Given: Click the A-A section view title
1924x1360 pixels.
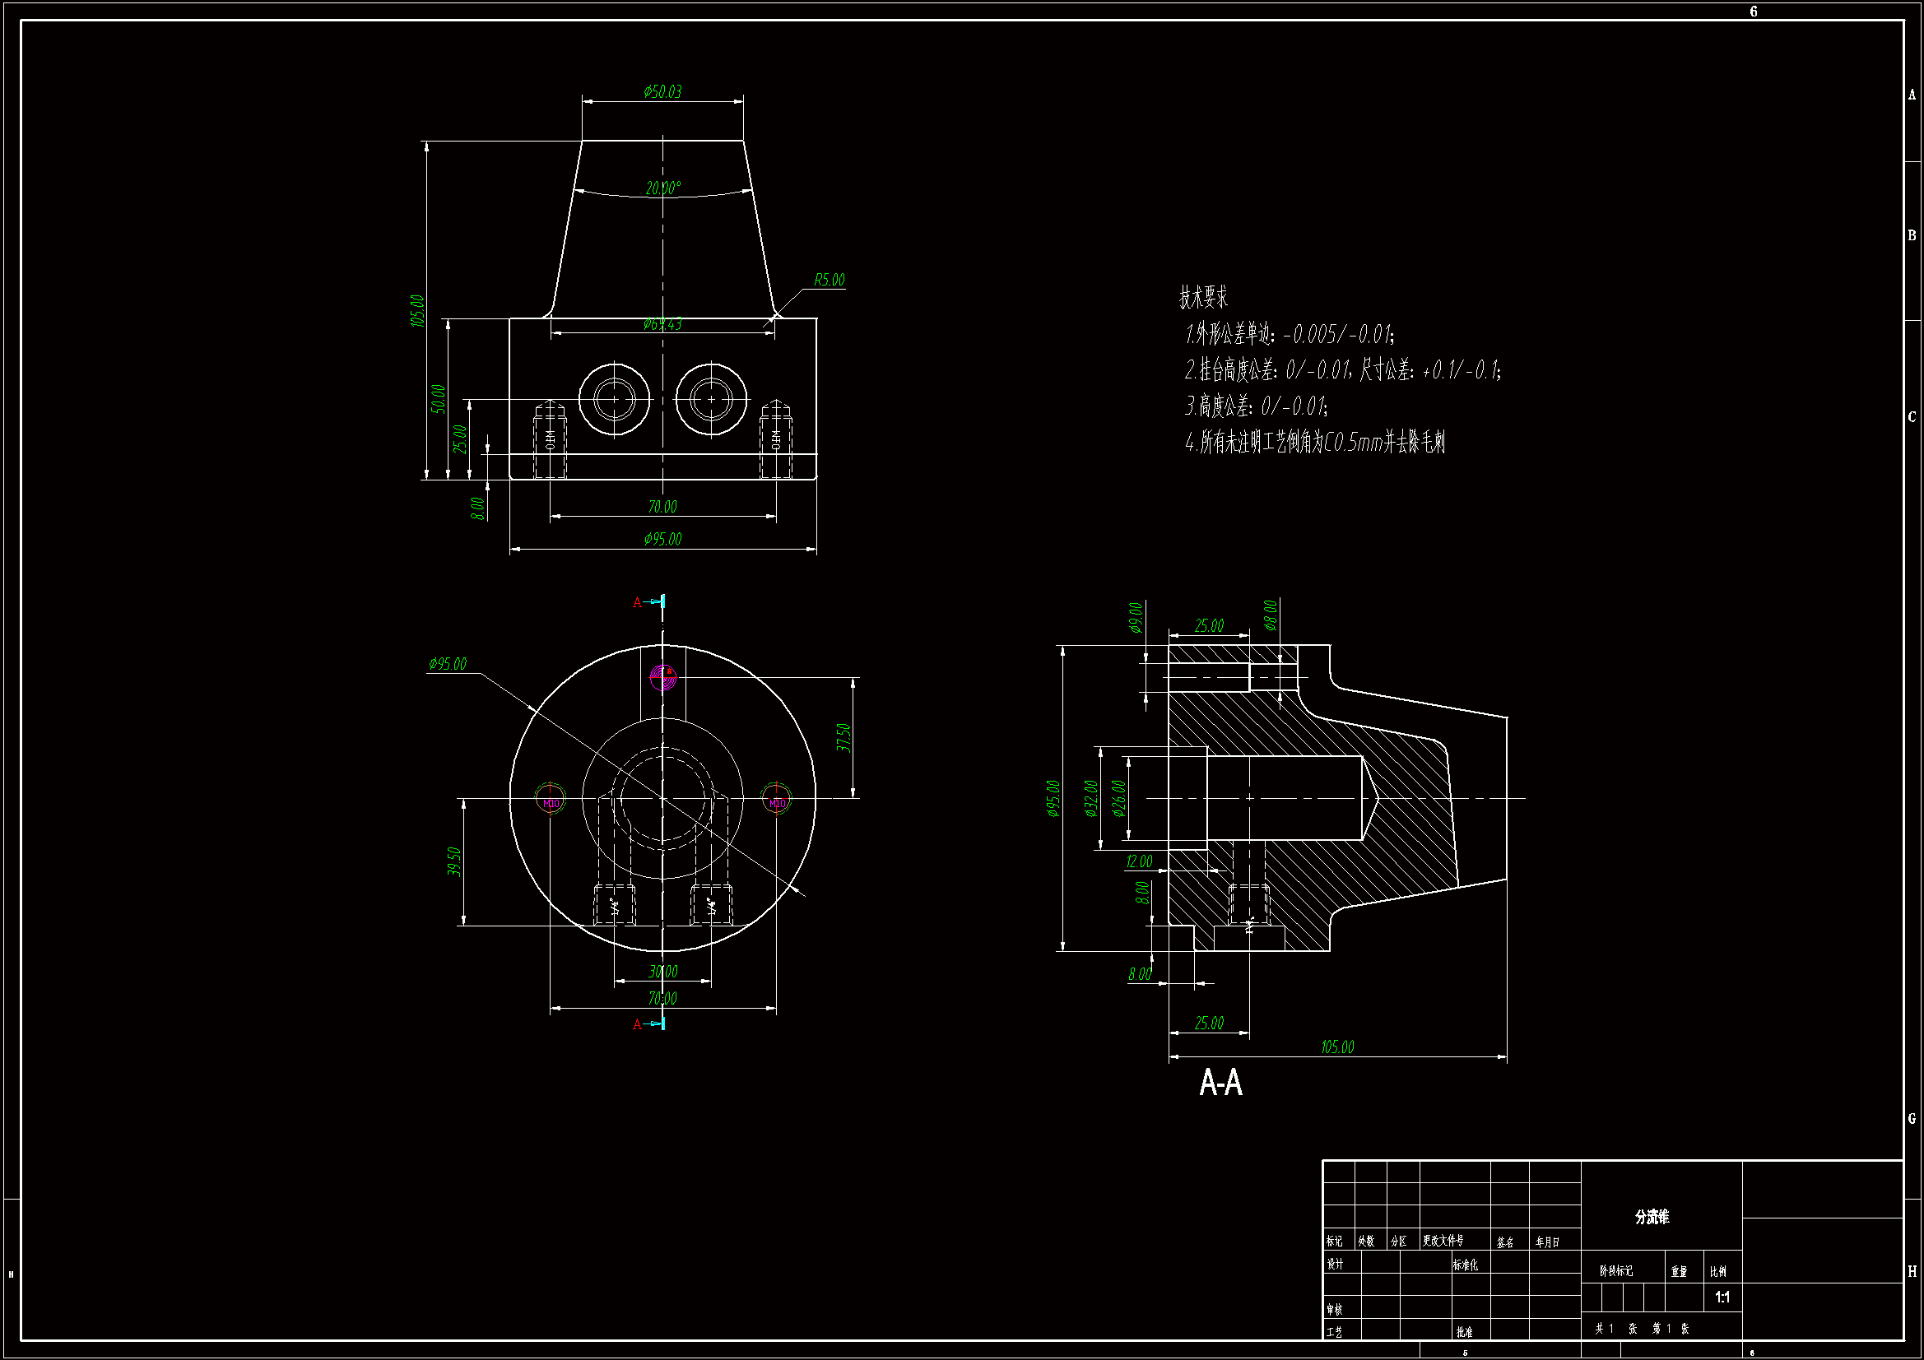Looking at the screenshot, I should pos(1220,1083).
